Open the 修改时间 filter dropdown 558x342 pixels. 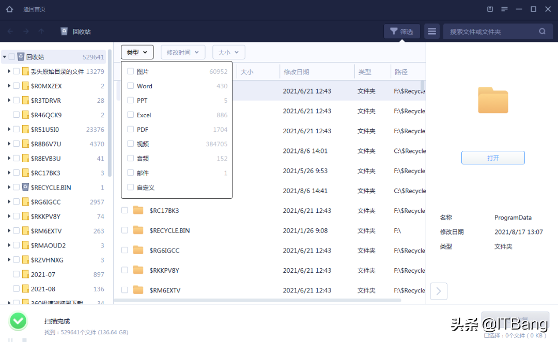[183, 52]
